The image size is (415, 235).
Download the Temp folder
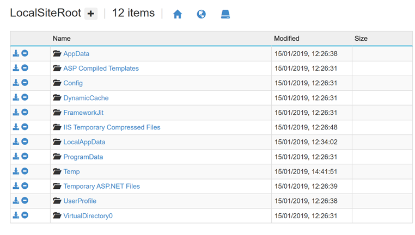[x=16, y=171]
